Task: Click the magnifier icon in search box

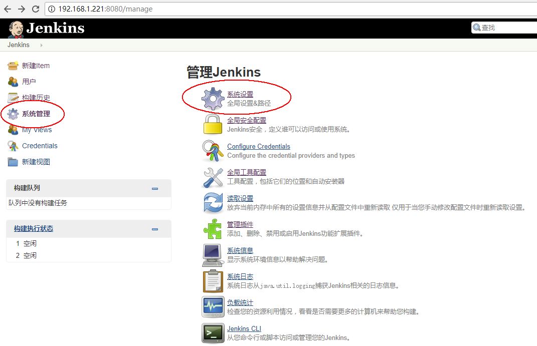Action: (x=476, y=28)
